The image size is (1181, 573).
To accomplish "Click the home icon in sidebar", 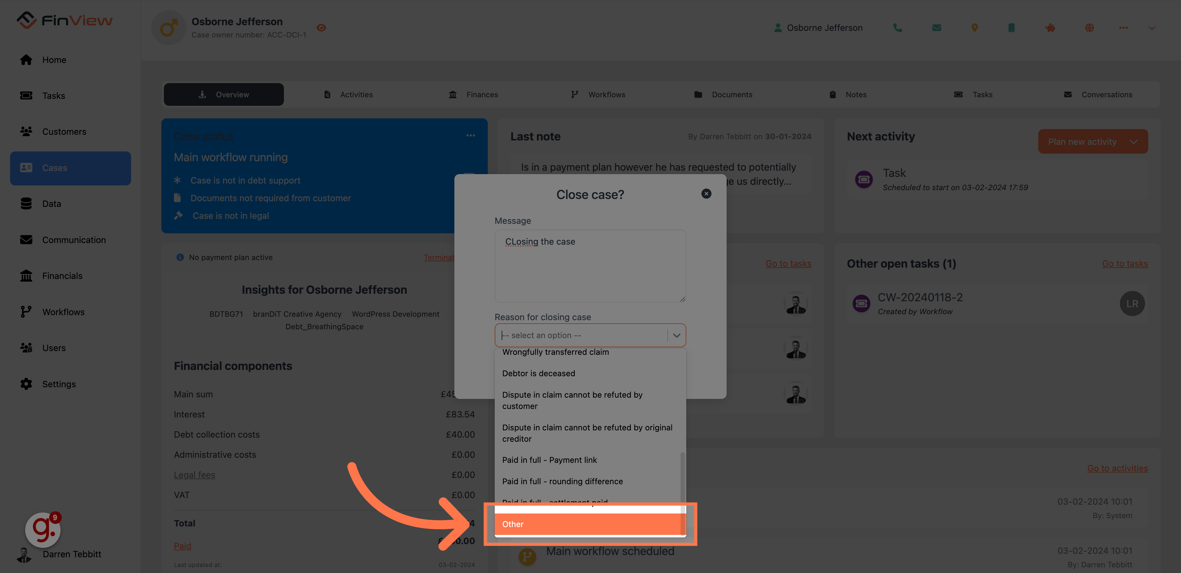I will point(26,59).
